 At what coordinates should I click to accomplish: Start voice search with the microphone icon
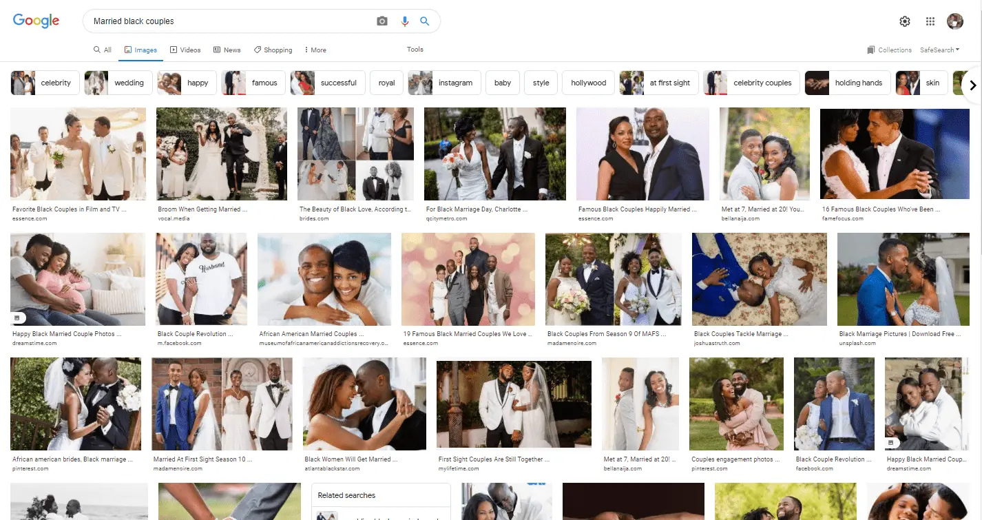pos(404,21)
